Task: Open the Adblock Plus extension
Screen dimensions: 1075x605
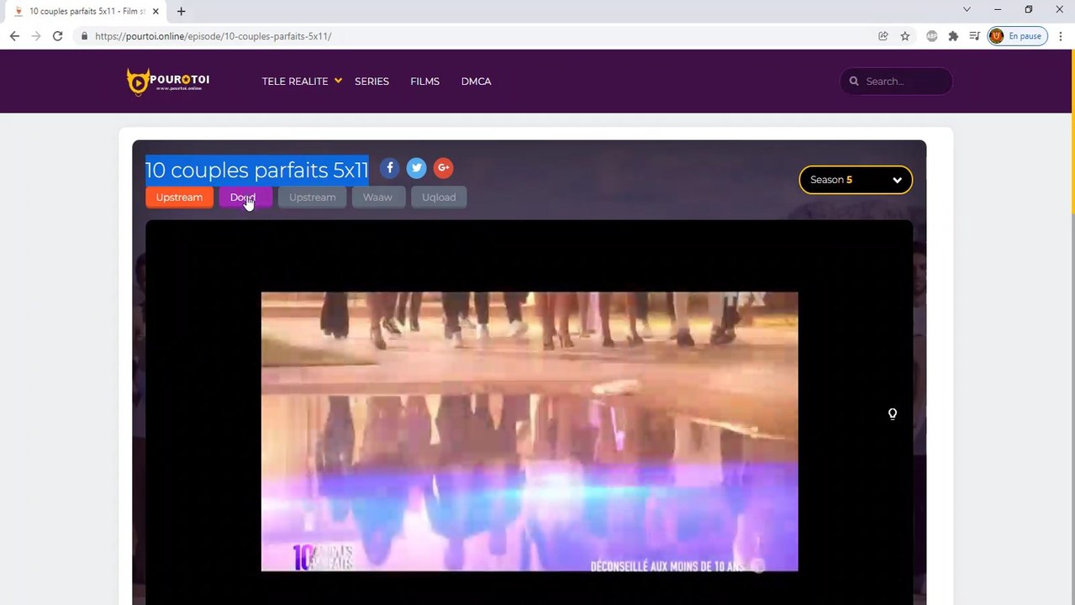Action: click(x=931, y=36)
